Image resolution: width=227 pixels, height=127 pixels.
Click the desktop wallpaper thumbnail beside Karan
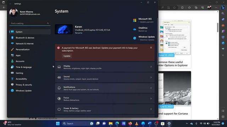[x=64, y=29]
